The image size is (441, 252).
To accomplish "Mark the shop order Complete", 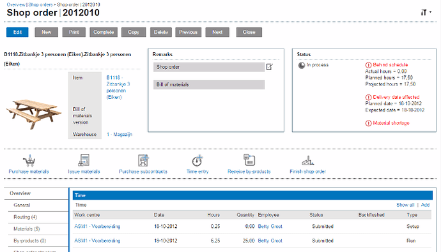I will point(104,32).
